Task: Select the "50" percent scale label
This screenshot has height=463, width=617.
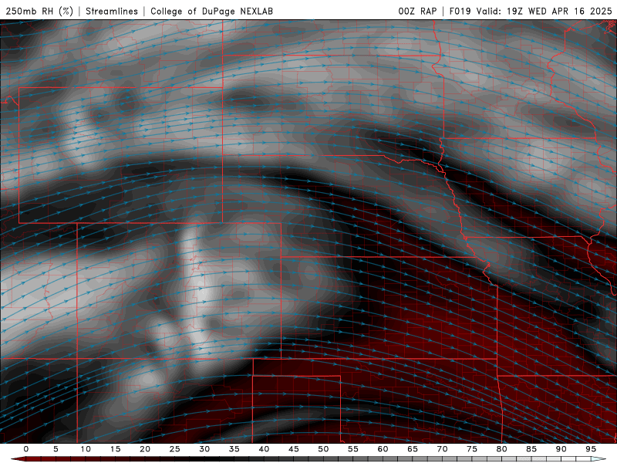Action: coord(323,449)
